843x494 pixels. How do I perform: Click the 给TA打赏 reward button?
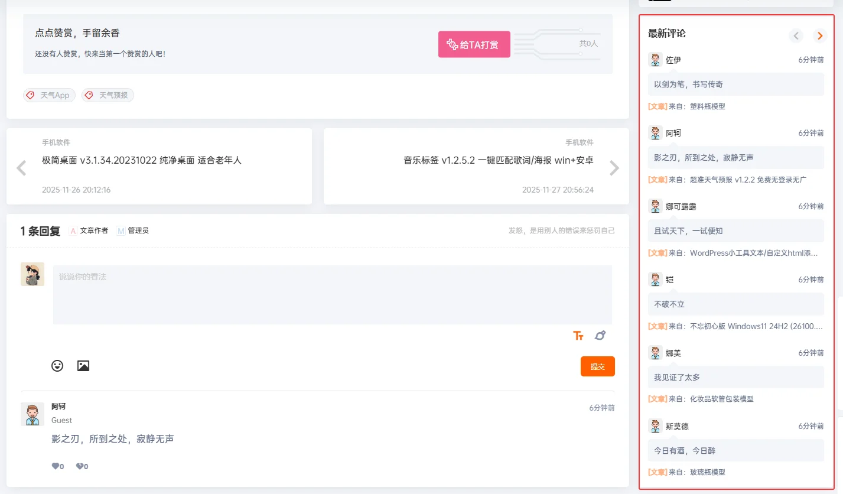click(x=474, y=44)
